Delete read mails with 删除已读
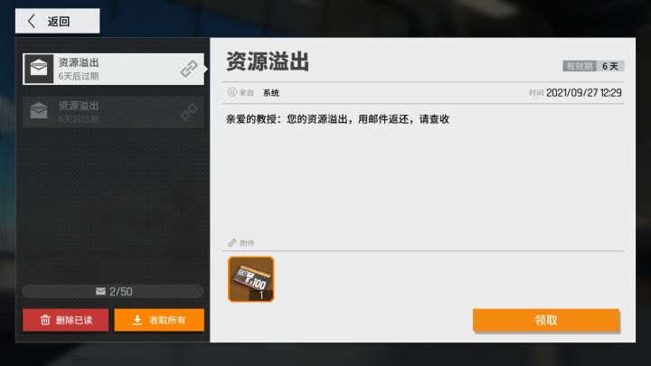The width and height of the screenshot is (651, 366). [66, 320]
